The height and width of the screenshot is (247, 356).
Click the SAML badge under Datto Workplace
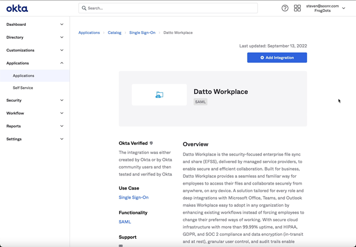point(200,102)
